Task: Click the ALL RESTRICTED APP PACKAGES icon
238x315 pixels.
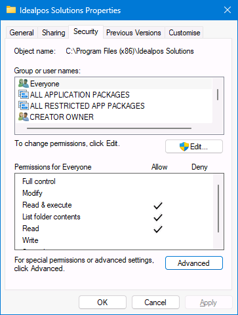Action: point(24,105)
